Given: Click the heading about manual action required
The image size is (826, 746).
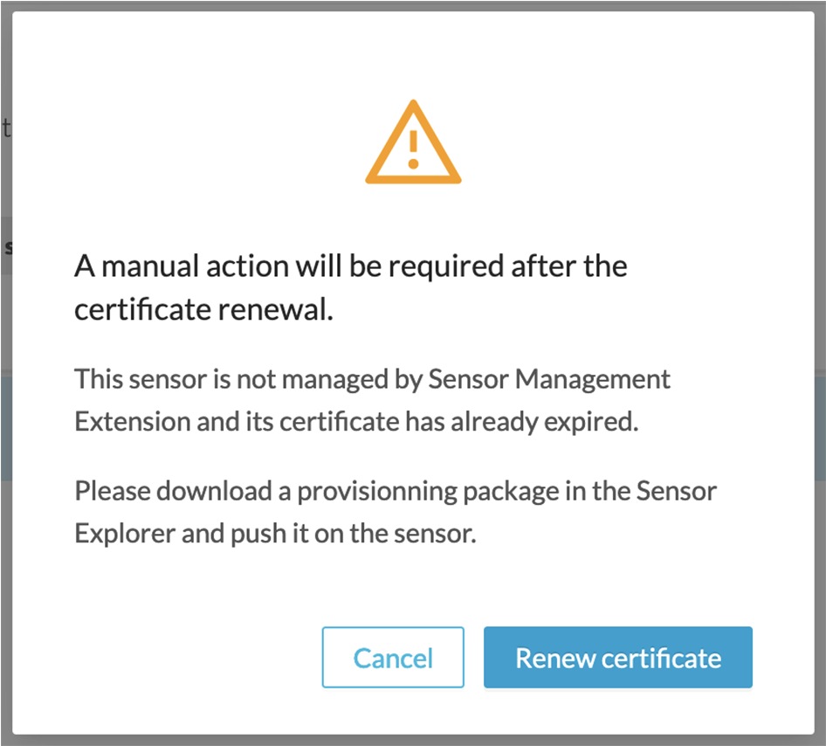Looking at the screenshot, I should pos(349,287).
